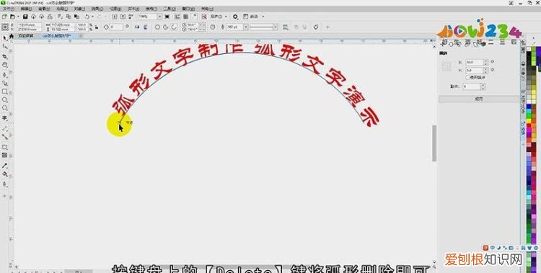
Task: Select the Zoom magnifier tool
Action: pos(5,65)
